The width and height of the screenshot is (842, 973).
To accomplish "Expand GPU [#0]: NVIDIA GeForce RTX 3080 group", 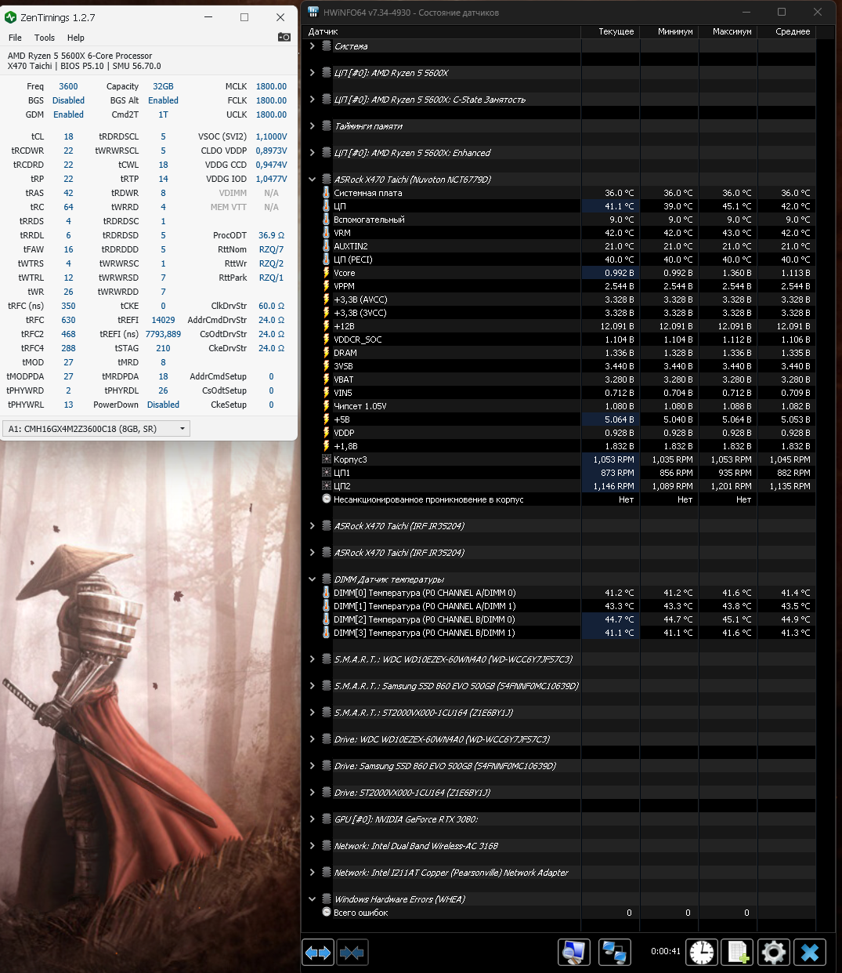I will point(312,819).
